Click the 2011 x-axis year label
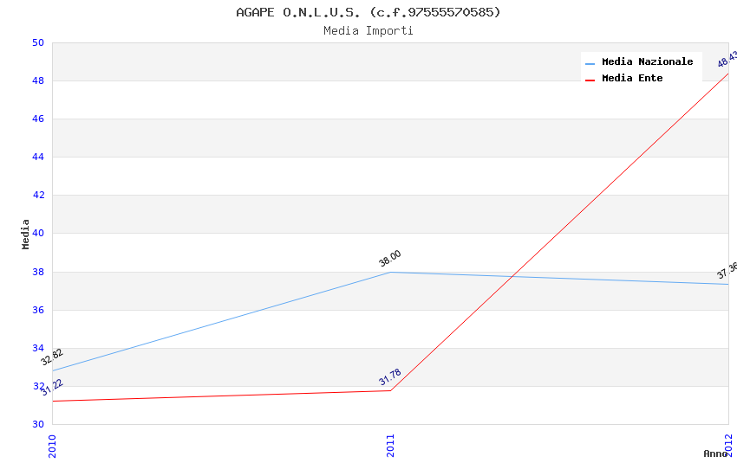 (x=390, y=446)
